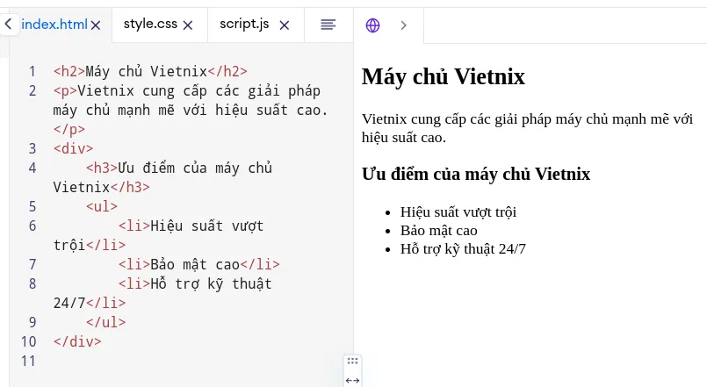Click the globe browser preview icon

click(x=372, y=25)
